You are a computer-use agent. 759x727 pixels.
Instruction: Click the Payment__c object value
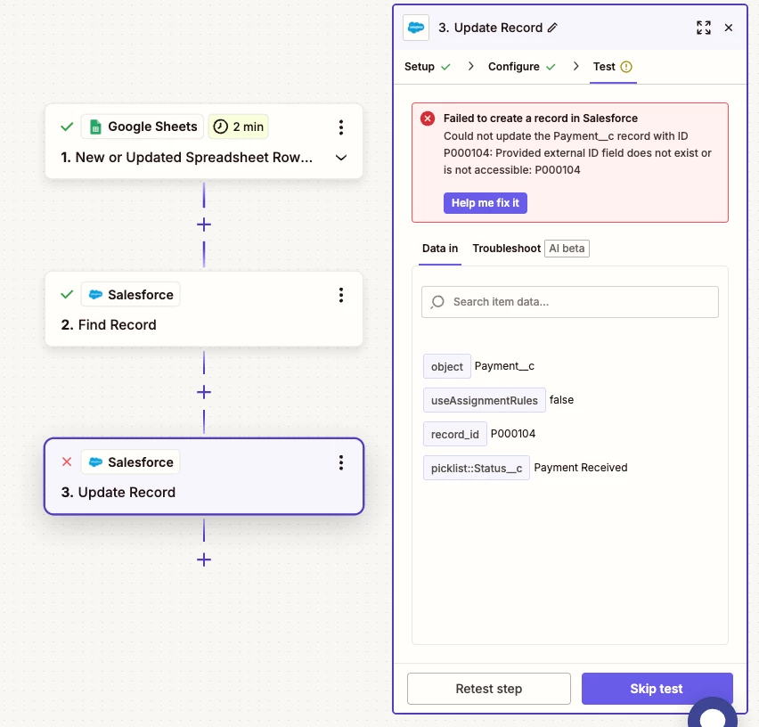click(x=504, y=366)
